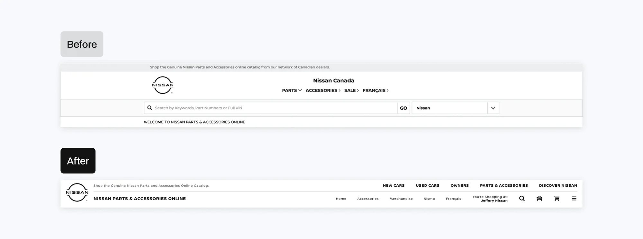This screenshot has width=643, height=239.
Task: Open DISCOVER NISSAN link
Action: [558, 186]
